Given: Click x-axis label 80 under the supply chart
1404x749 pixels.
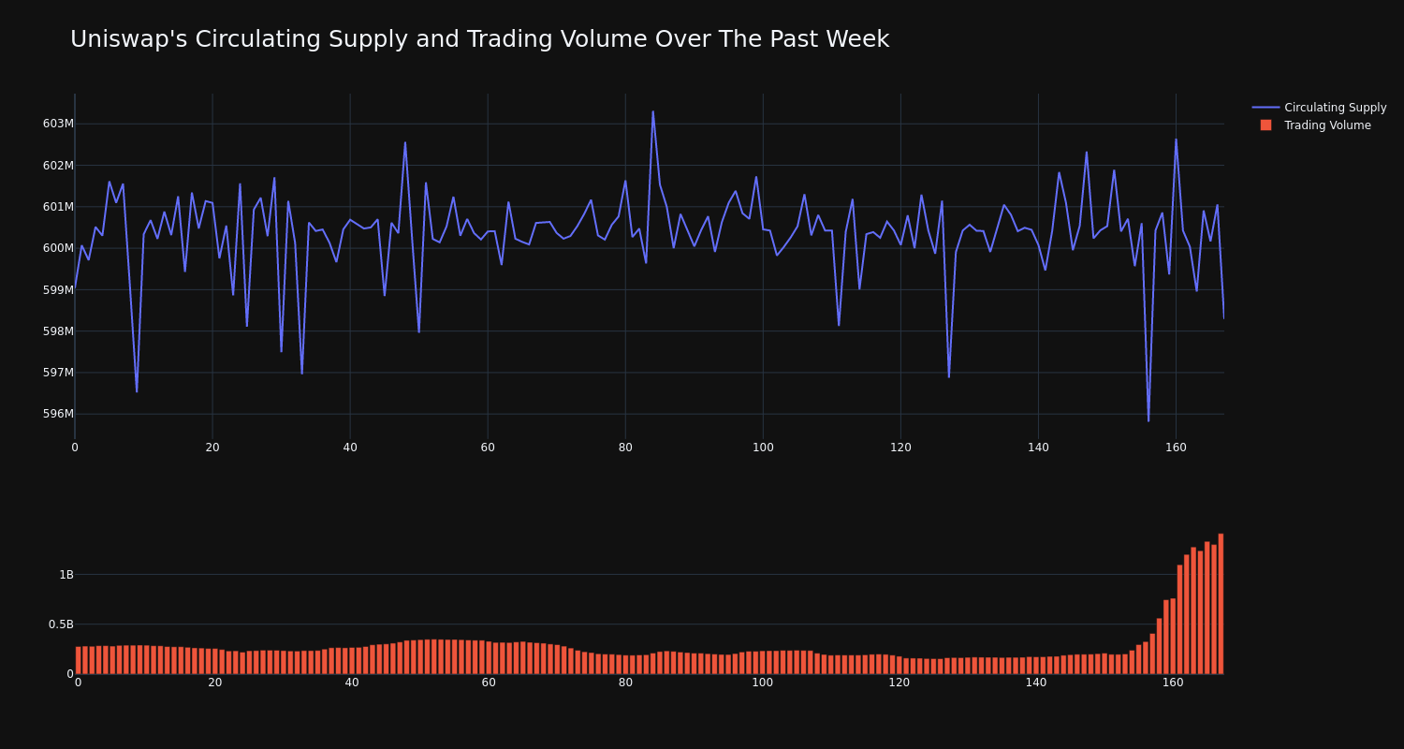Looking at the screenshot, I should point(625,448).
